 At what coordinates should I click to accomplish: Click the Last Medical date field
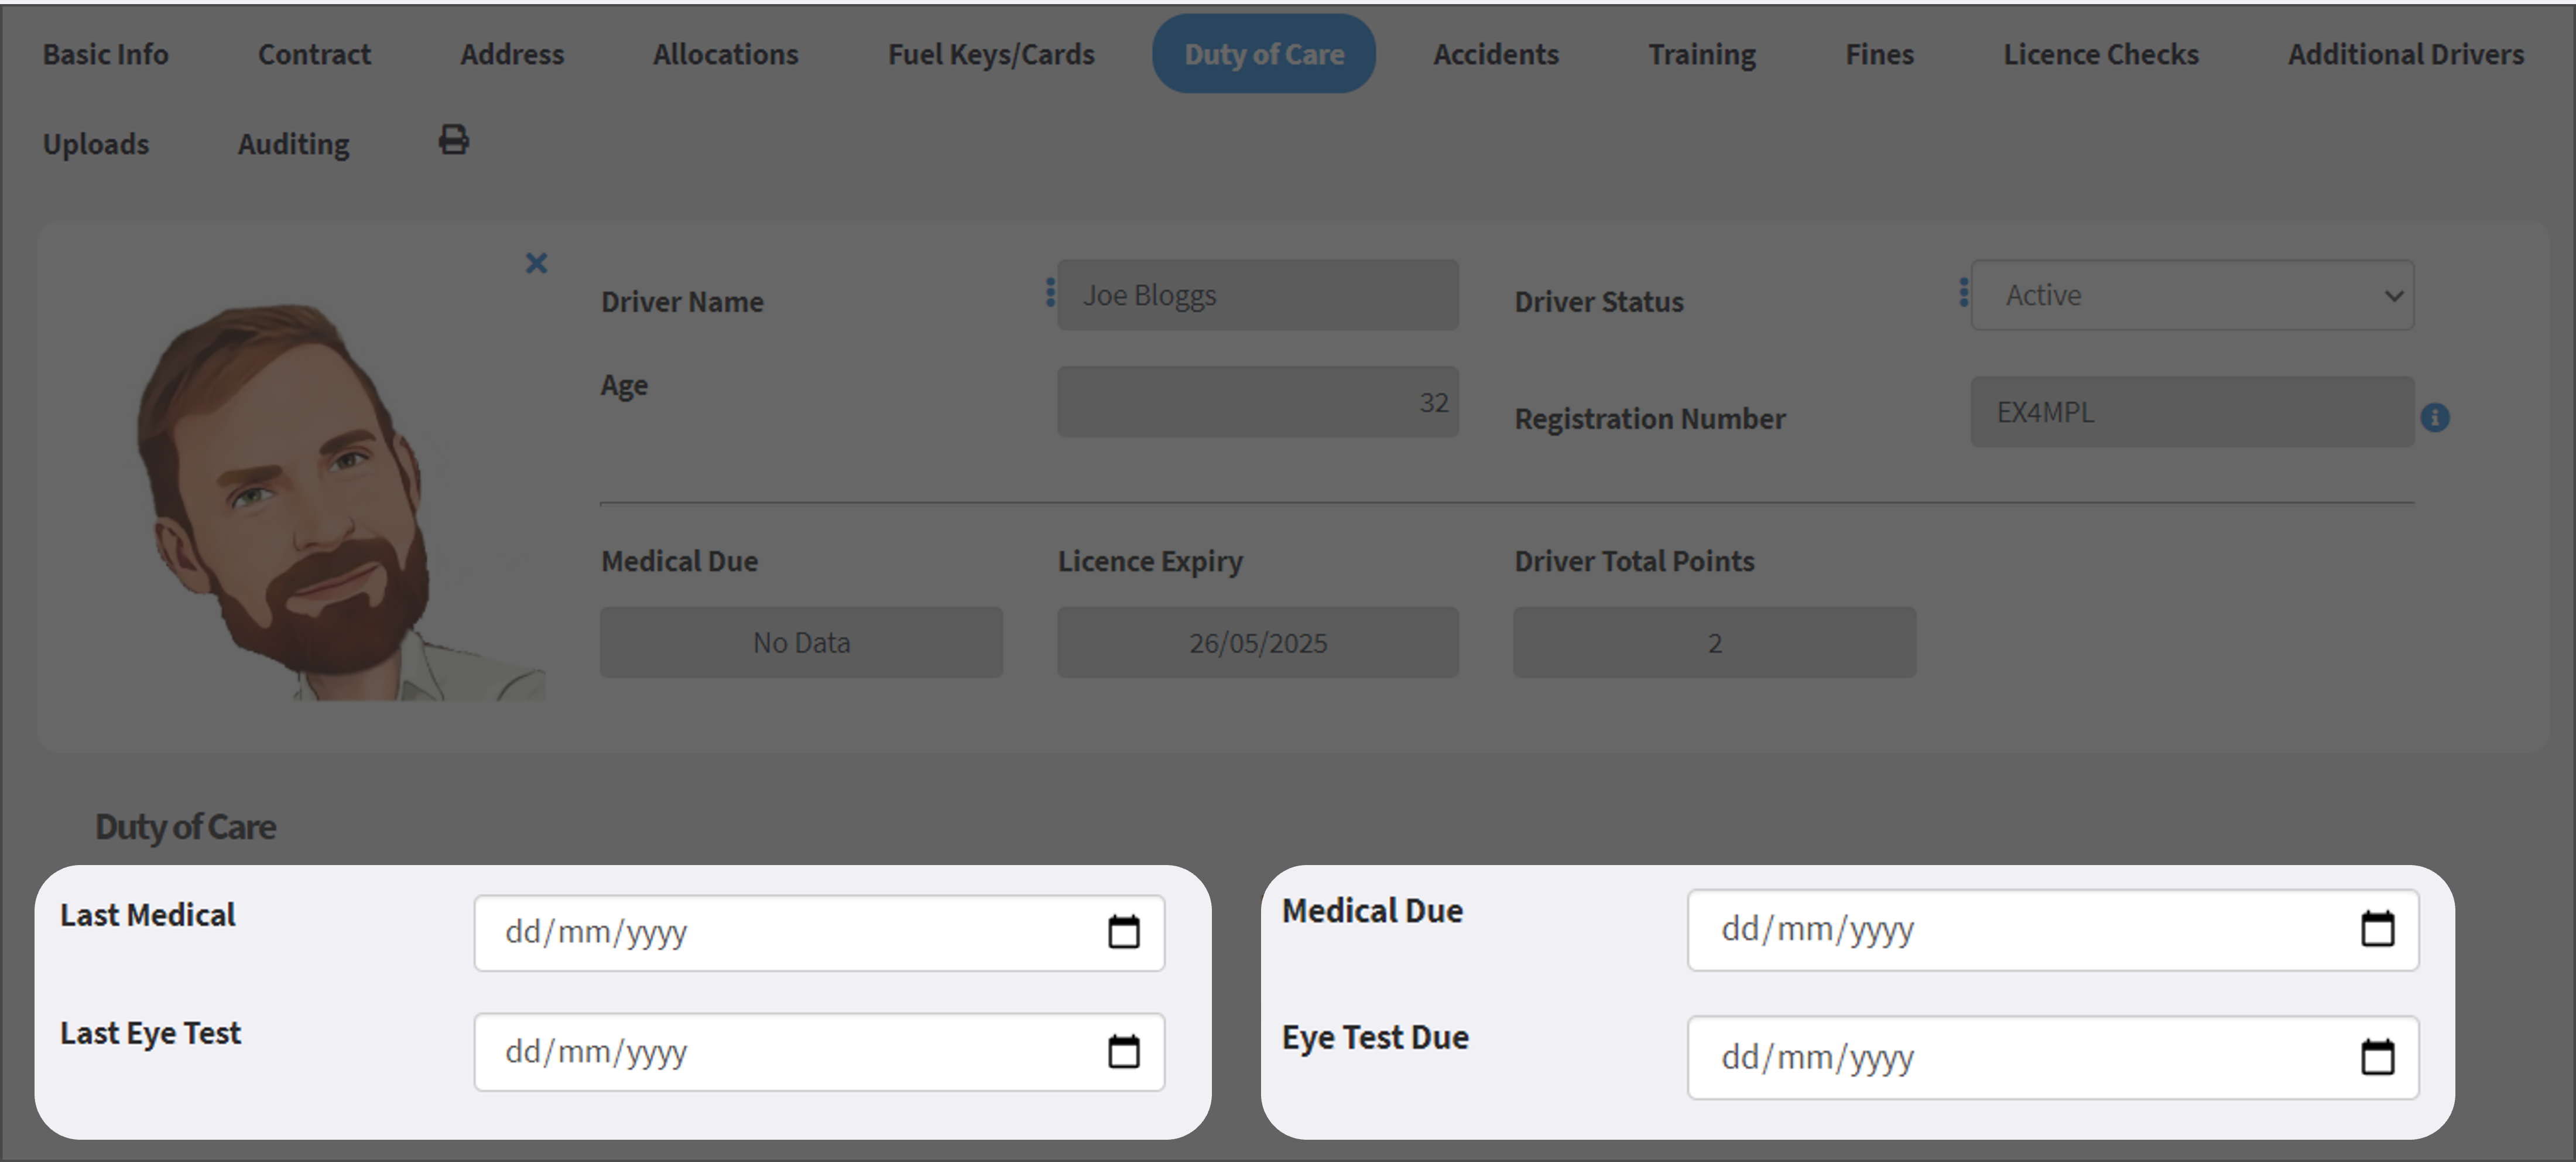point(819,932)
